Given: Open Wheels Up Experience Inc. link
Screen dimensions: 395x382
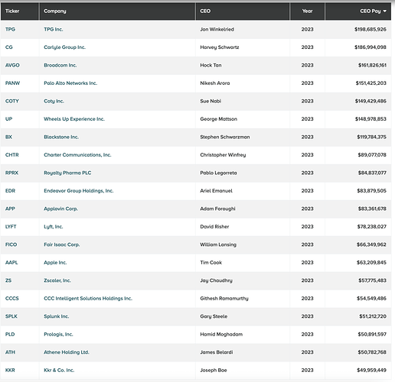Looking at the screenshot, I should [x=74, y=119].
